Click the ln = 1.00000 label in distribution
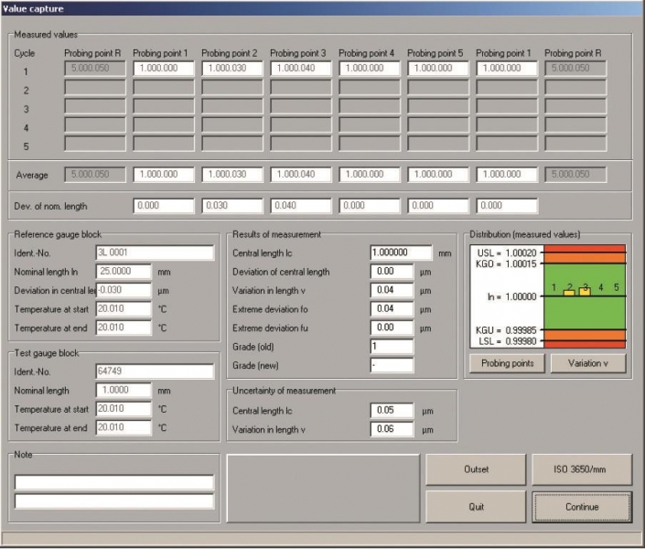The height and width of the screenshot is (549, 645). [511, 296]
